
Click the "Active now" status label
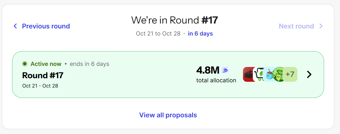pos(46,64)
